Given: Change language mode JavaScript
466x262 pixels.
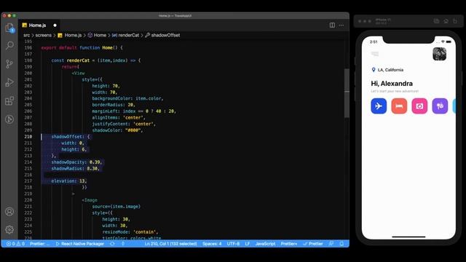Looking at the screenshot, I should 265,244.
